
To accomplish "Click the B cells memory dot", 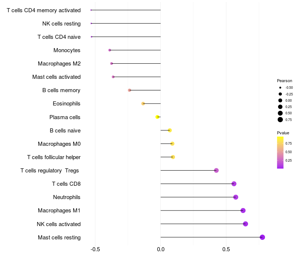I will tap(129, 90).
